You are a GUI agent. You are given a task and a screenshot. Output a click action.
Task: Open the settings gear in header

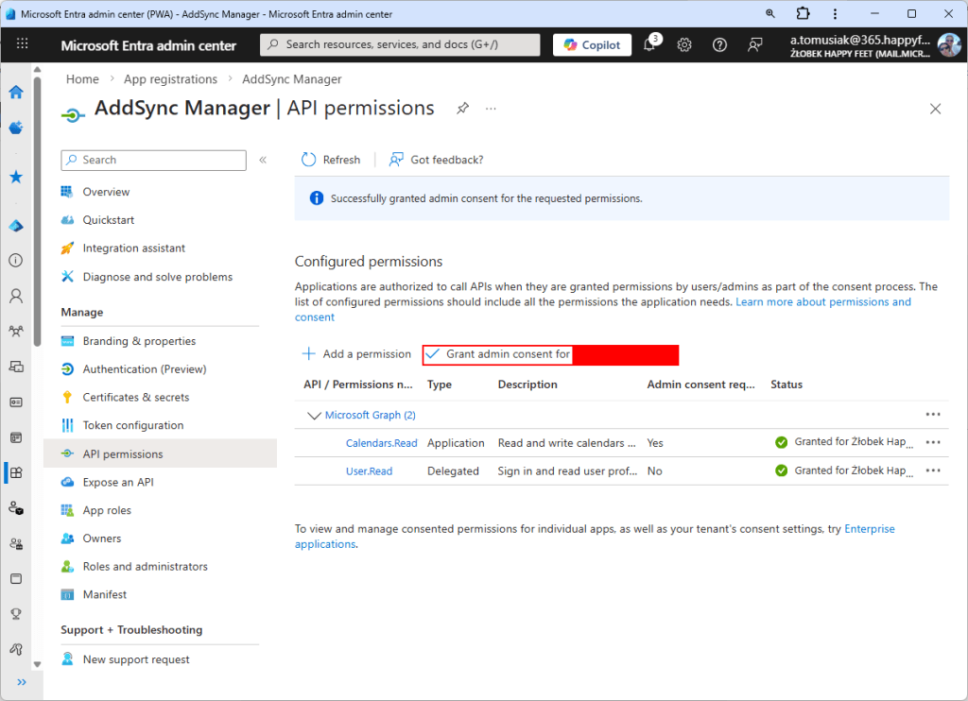(684, 44)
